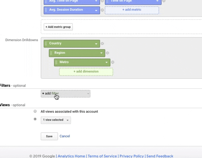The width and height of the screenshot is (202, 158).
Task: Expand the 1 view selected dropdown
Action: point(56,120)
